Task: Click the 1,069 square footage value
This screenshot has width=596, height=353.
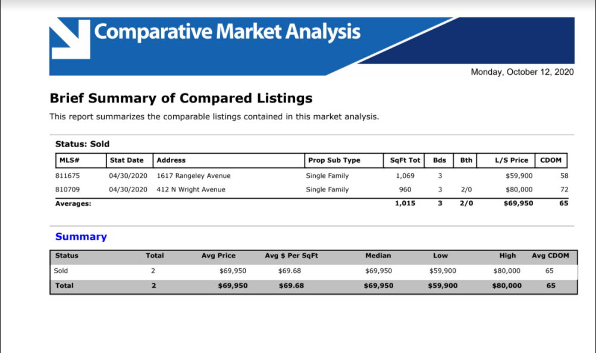Action: click(x=405, y=176)
